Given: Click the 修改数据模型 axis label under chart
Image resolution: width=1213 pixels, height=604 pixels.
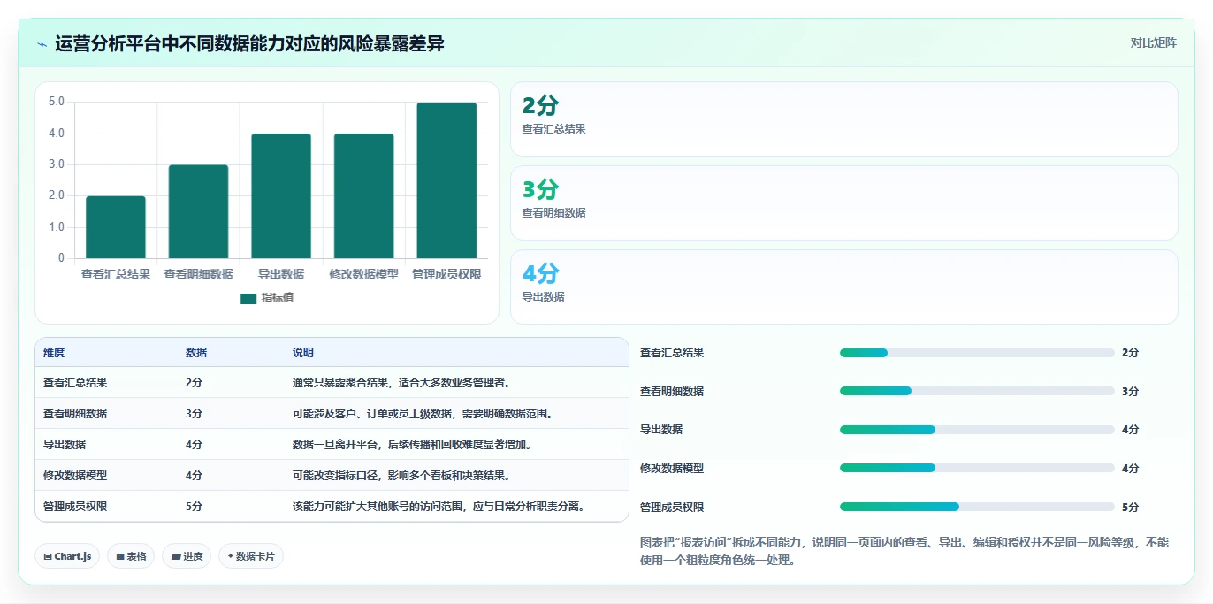Looking at the screenshot, I should point(363,274).
